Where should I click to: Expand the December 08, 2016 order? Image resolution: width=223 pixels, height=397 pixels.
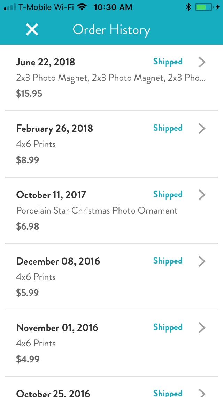[x=201, y=261]
